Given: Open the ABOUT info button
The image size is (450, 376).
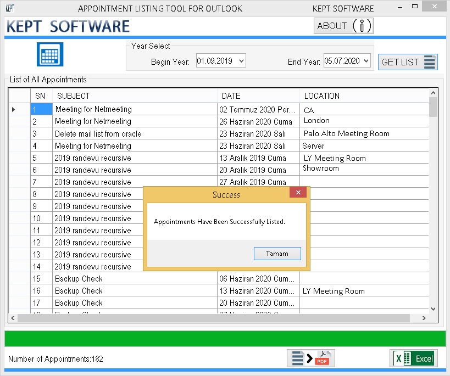Looking at the screenshot, I should pos(343,26).
